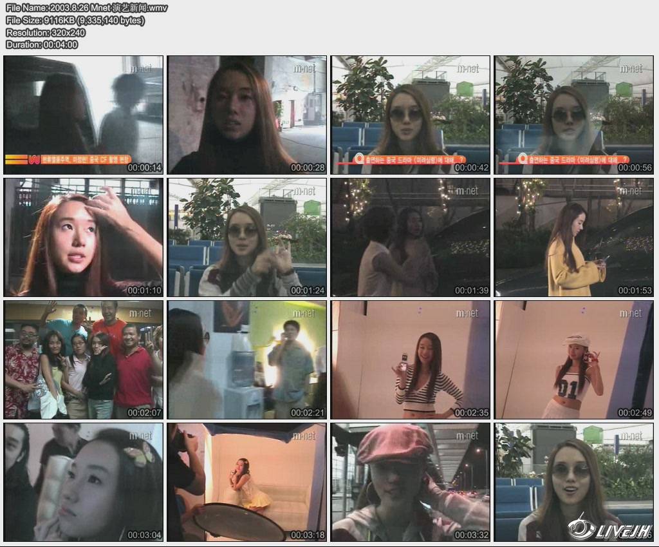Open the thumbnail timestamped 00:00:14
The image size is (659, 547).
tap(84, 115)
